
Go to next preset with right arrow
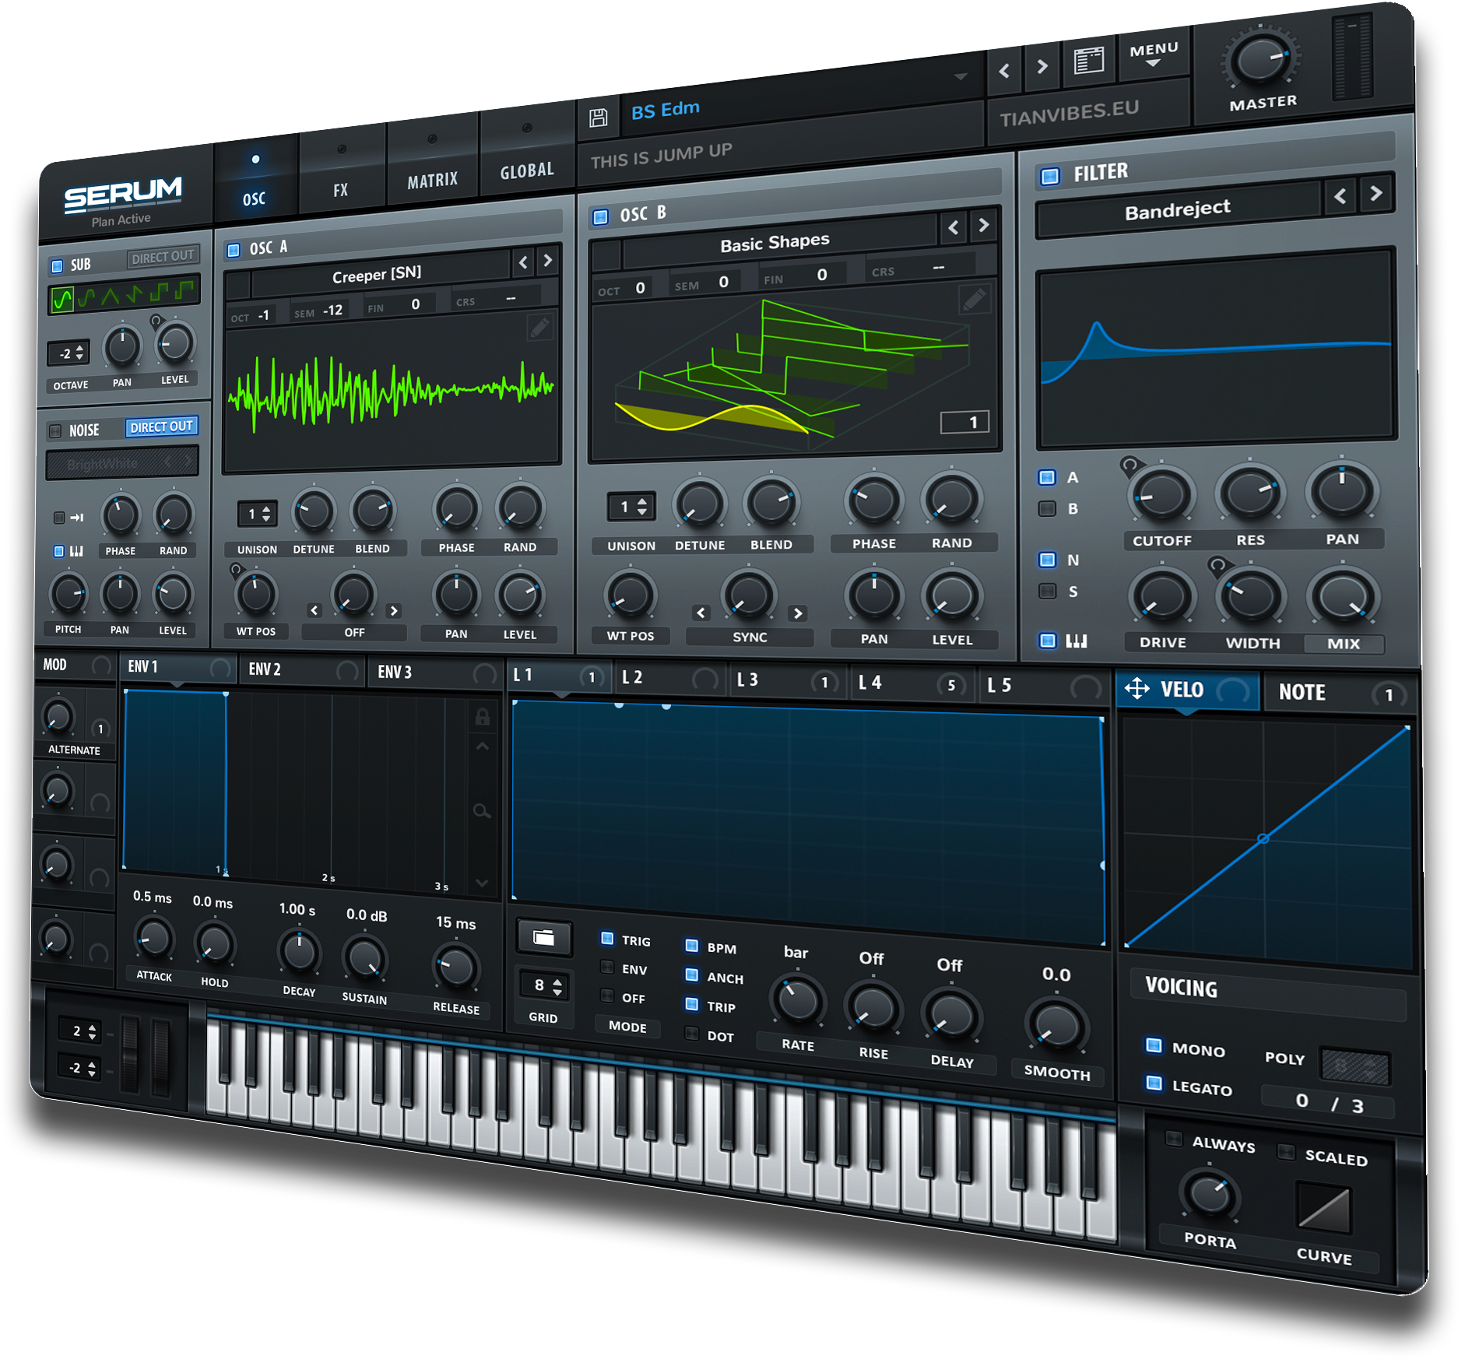(x=1042, y=67)
